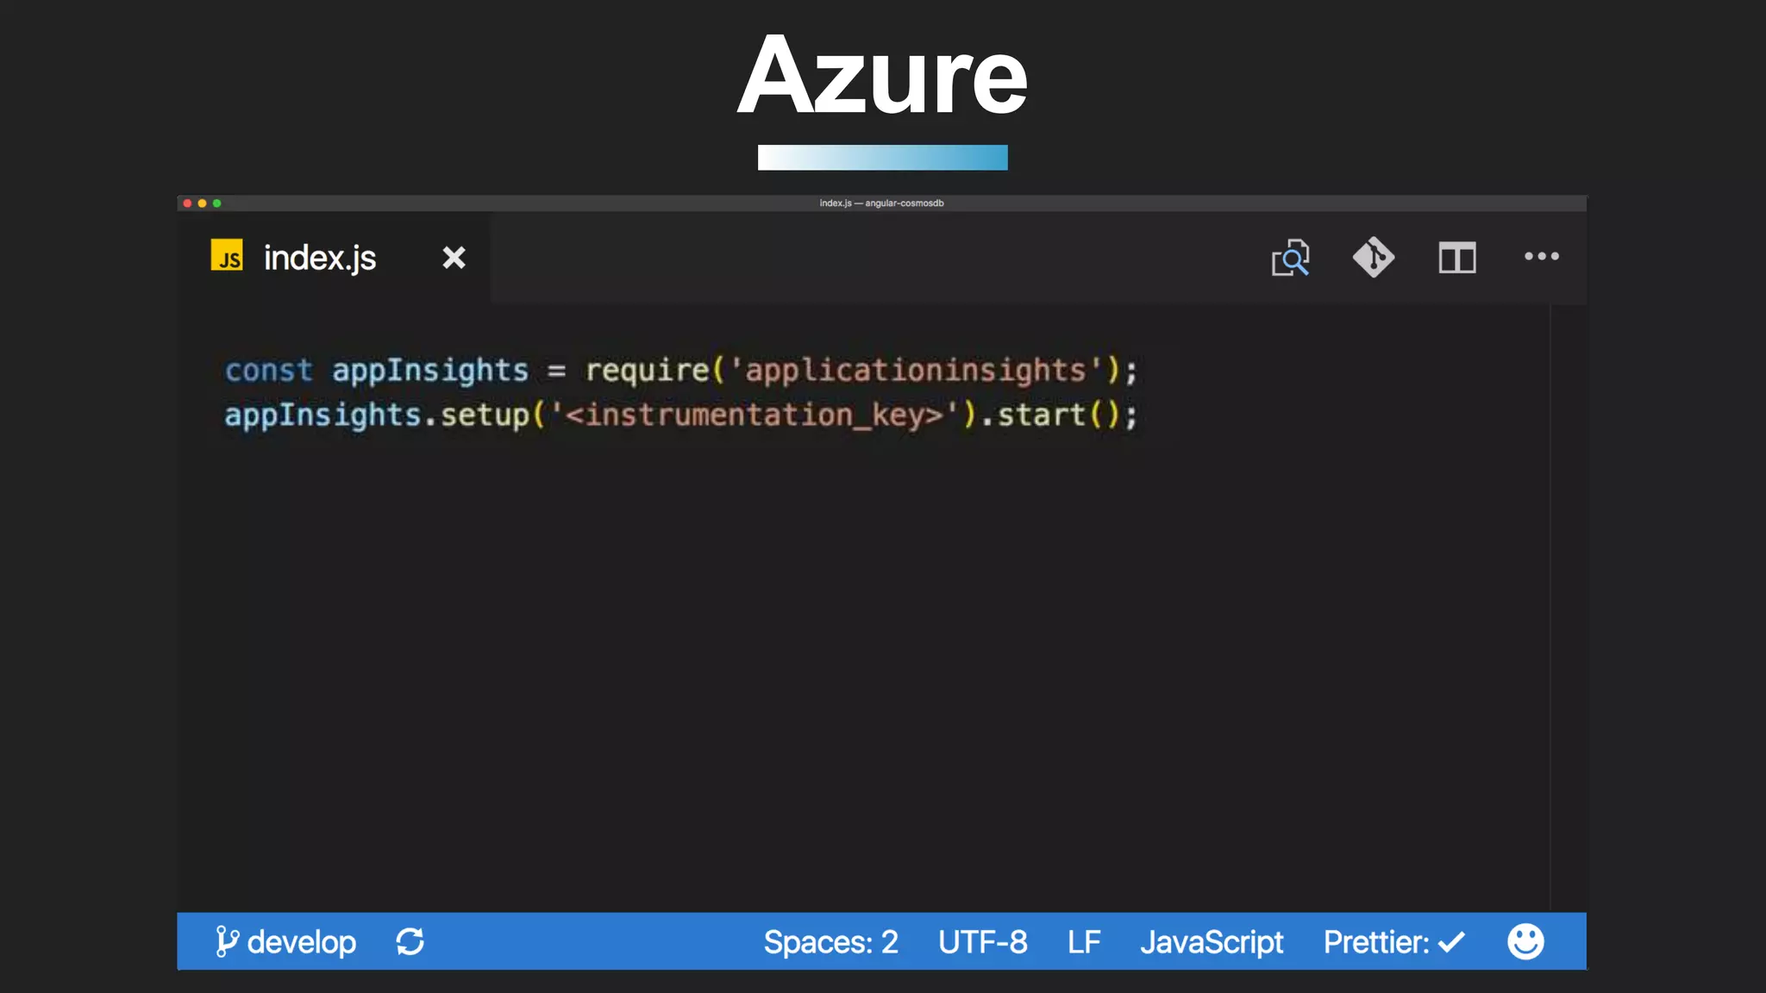
Task: Select the index.js editor tab
Action: point(334,258)
